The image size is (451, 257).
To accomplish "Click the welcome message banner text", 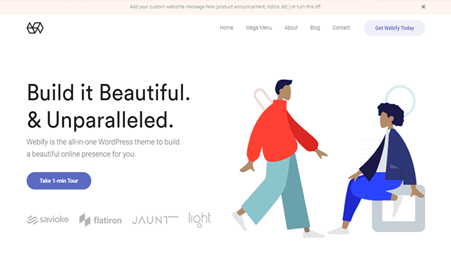I will point(225,6).
